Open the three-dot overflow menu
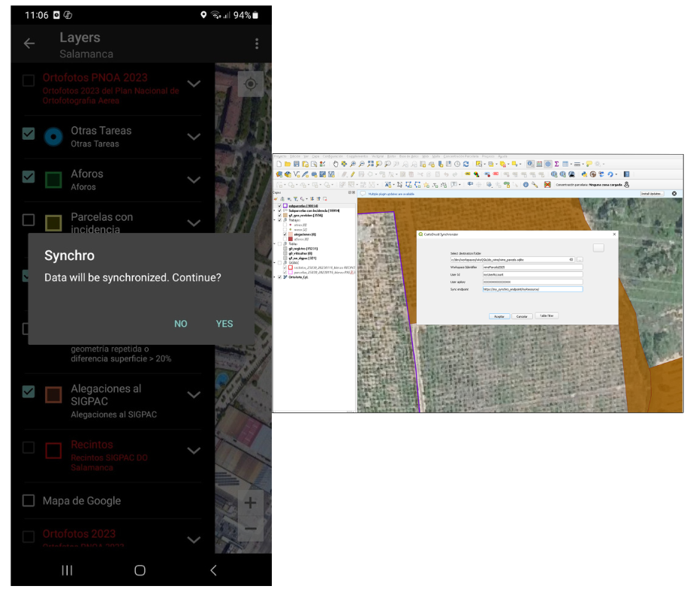This screenshot has width=693, height=595. (257, 44)
